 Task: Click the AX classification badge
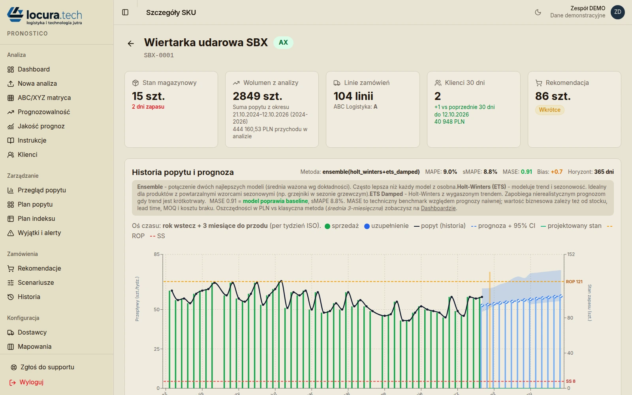(x=283, y=43)
